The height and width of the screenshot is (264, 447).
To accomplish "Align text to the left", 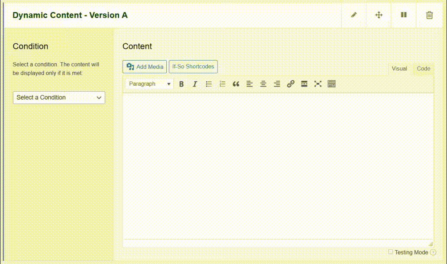I will point(249,84).
